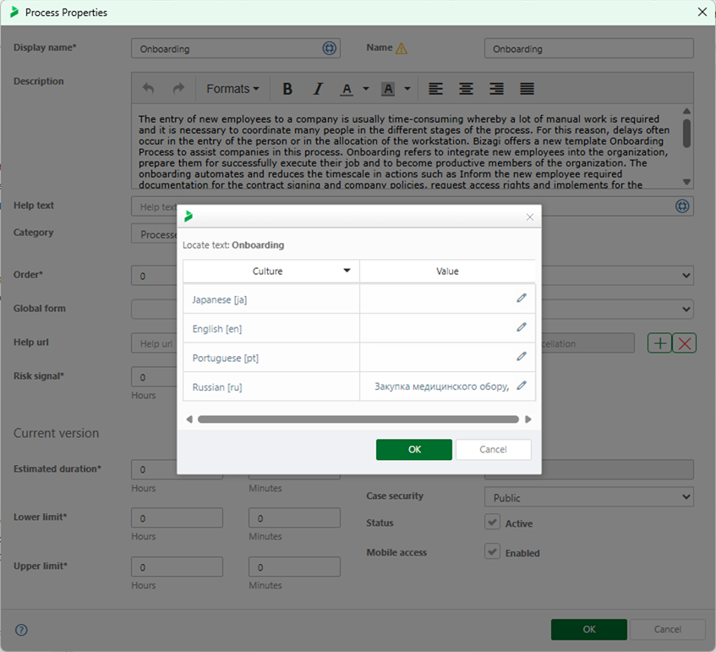The height and width of the screenshot is (652, 716).
Task: Open the Culture column sort dropdown
Action: click(x=347, y=271)
